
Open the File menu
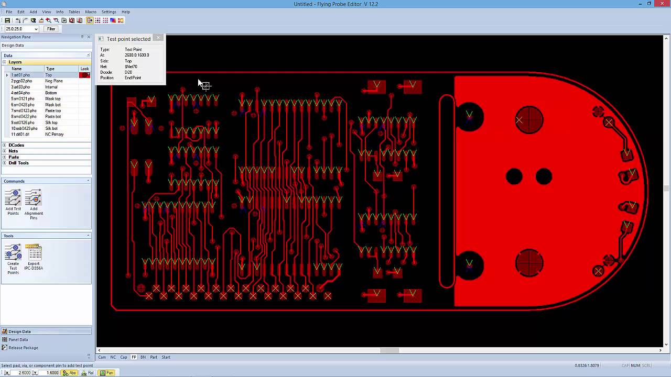click(x=9, y=12)
